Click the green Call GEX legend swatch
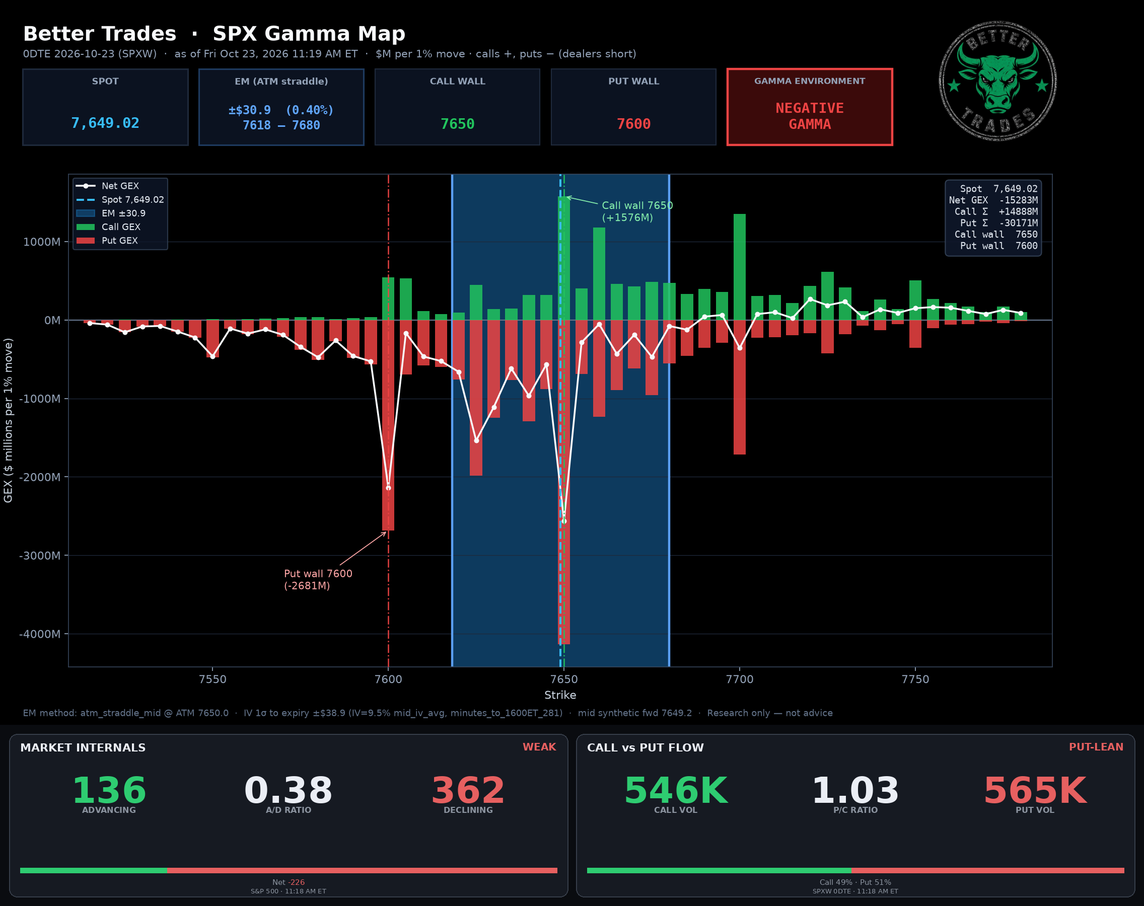Screen dimensions: 1144x906 point(86,227)
